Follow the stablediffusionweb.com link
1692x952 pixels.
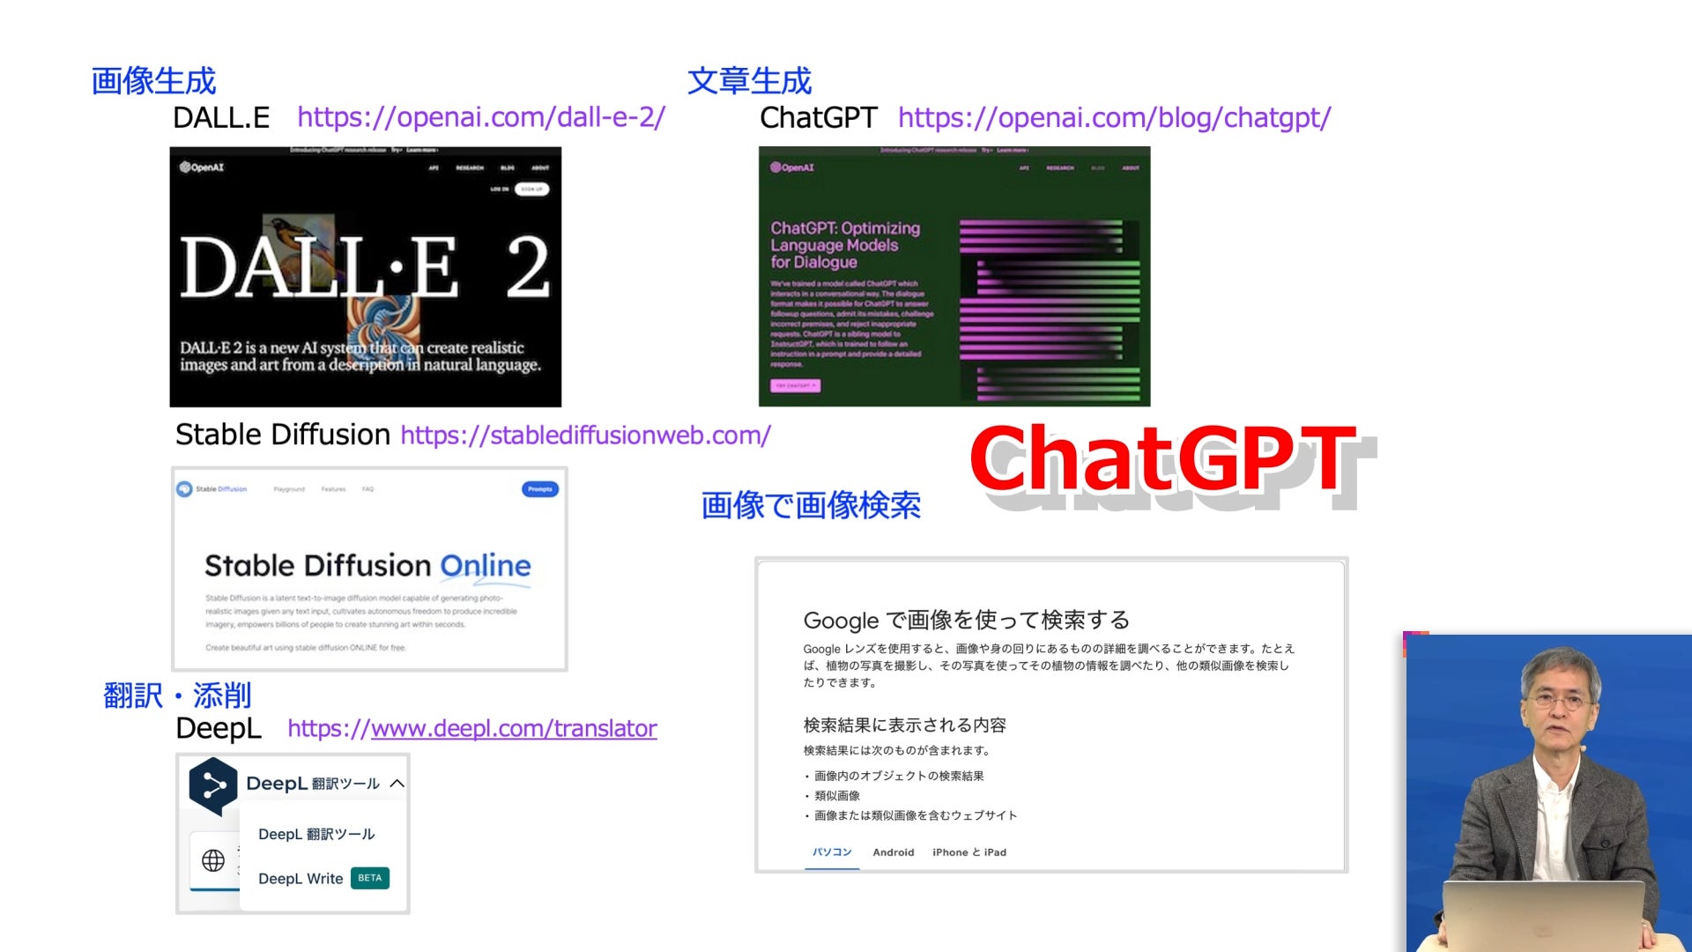click(585, 435)
